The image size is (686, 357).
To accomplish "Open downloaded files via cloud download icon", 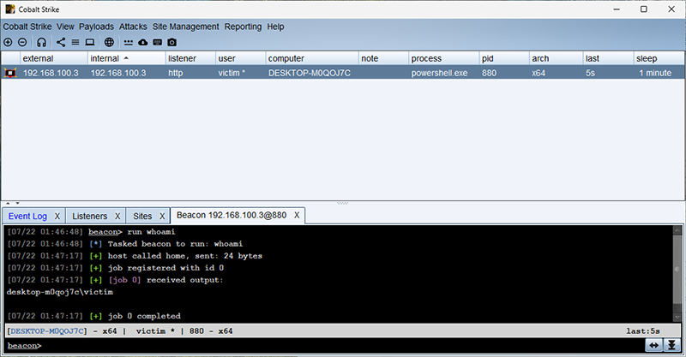I will 143,42.
